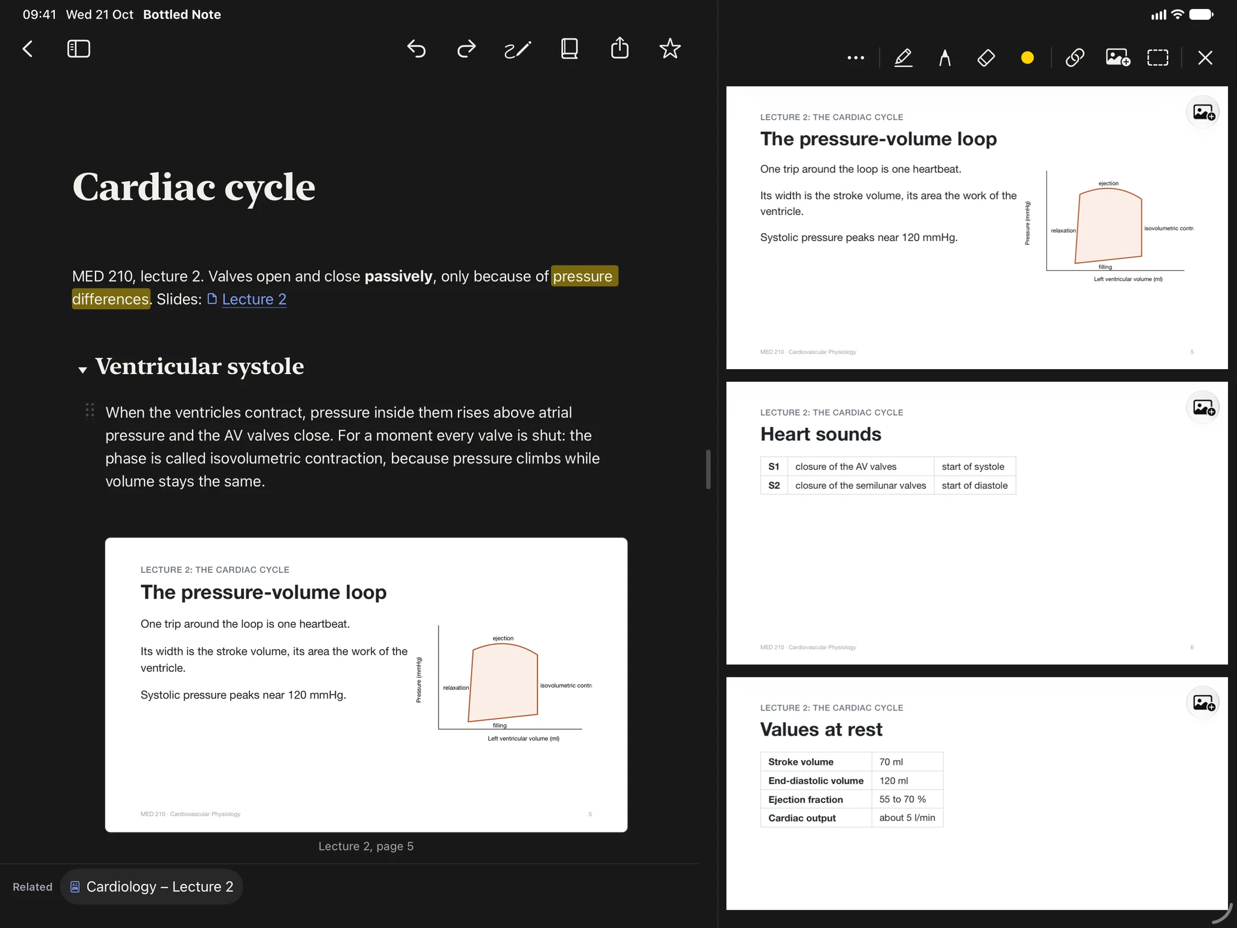This screenshot has height=928, width=1237.
Task: Click the note editor scrollbar
Action: (x=708, y=469)
